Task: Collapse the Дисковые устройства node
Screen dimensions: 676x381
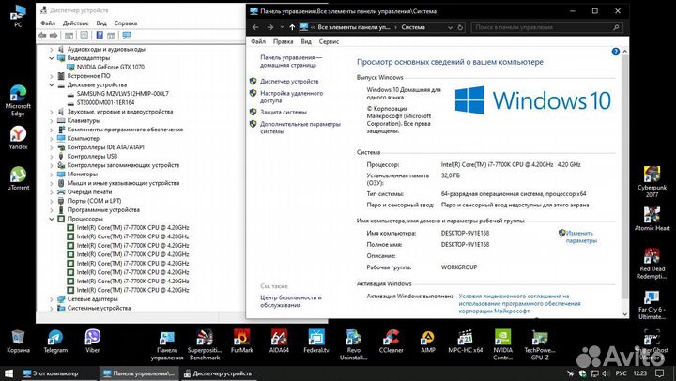Action: [x=52, y=84]
